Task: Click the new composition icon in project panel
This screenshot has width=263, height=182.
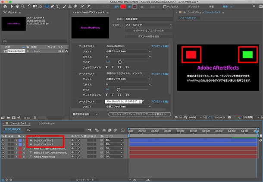Action: click(x=14, y=118)
